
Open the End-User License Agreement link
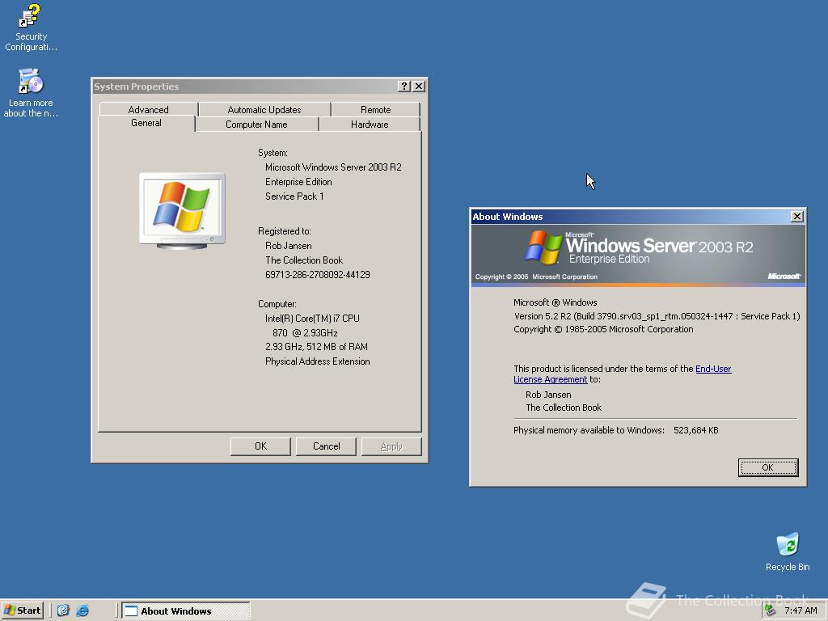click(x=550, y=379)
